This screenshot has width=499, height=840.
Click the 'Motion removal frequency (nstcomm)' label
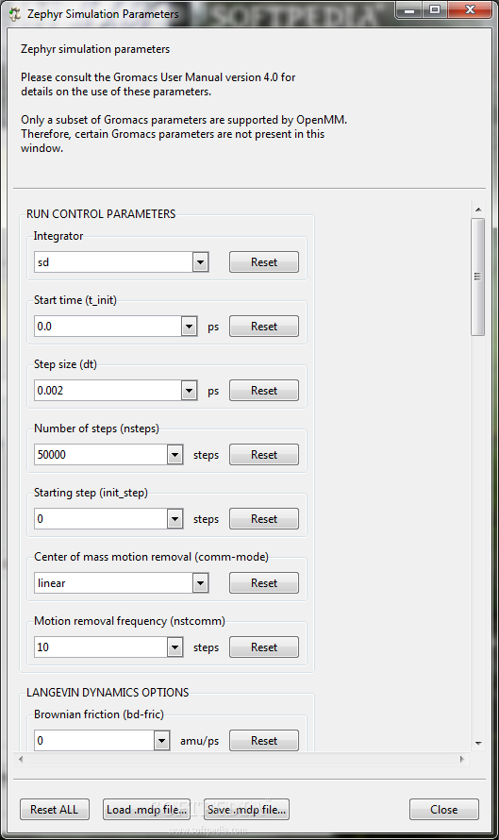click(x=129, y=621)
